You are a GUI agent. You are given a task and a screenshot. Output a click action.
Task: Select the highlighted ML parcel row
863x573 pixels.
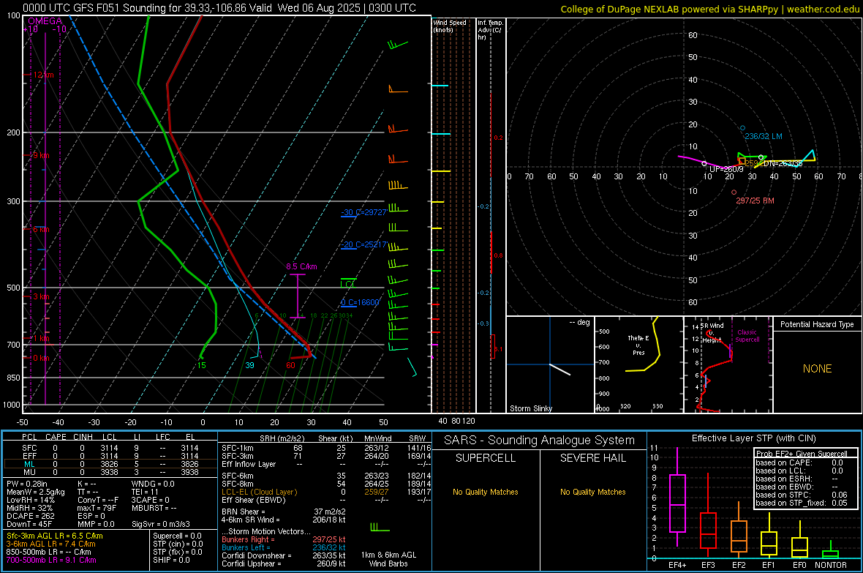coord(110,464)
